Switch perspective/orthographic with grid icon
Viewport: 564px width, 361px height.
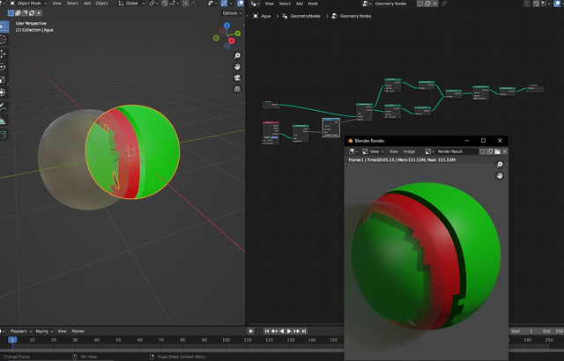[237, 89]
